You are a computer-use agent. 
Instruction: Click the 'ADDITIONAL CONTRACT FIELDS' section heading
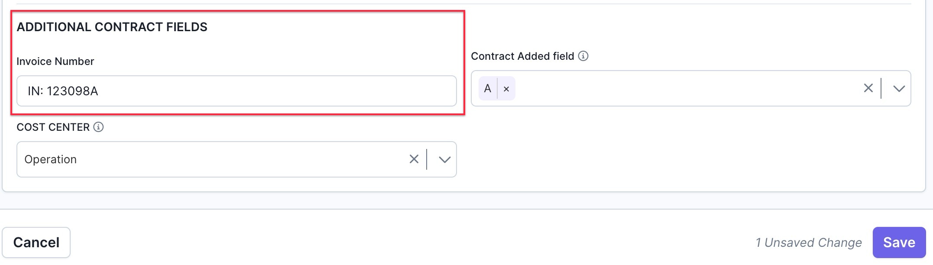pos(112,27)
